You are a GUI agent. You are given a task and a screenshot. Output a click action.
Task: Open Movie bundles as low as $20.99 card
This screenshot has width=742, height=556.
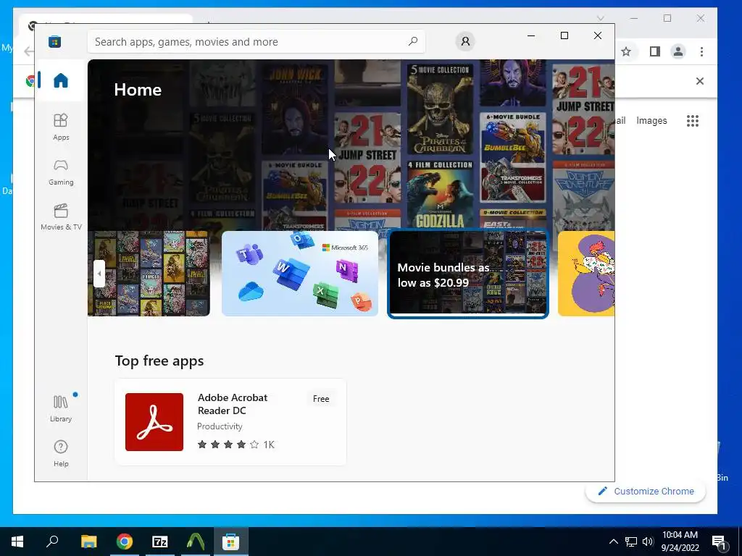(468, 274)
